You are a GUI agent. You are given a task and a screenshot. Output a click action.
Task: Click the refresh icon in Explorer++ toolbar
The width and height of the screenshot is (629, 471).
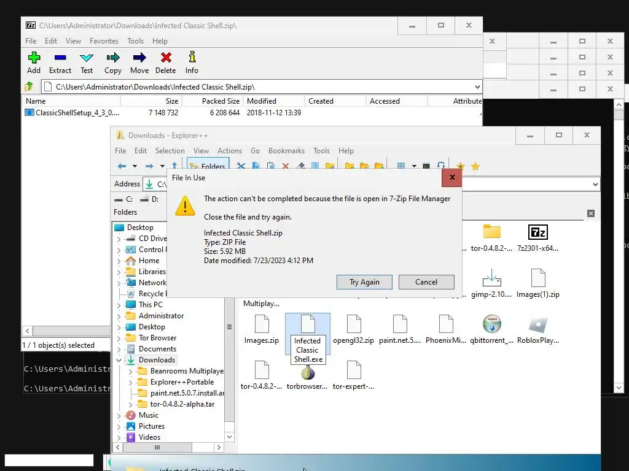pyautogui.click(x=441, y=166)
